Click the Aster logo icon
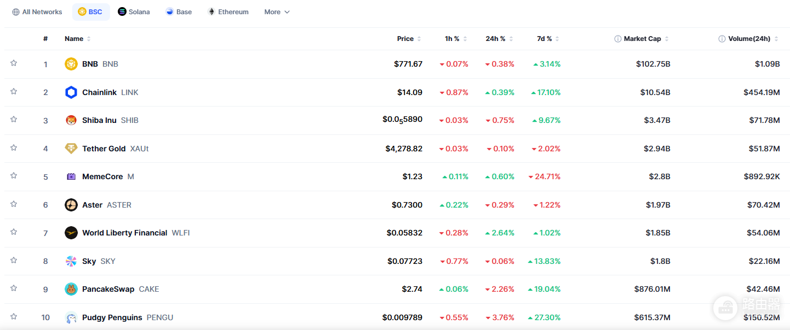The height and width of the screenshot is (330, 790). pyautogui.click(x=71, y=205)
